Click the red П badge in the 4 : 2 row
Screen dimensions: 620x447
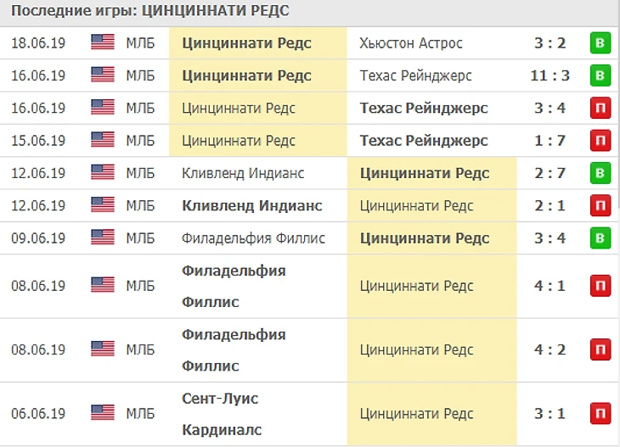600,349
